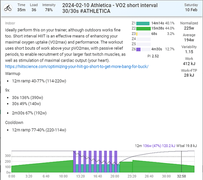Viewport: 203px width, 180px height.
Task: Click the Load value 36
Action: 34,10
